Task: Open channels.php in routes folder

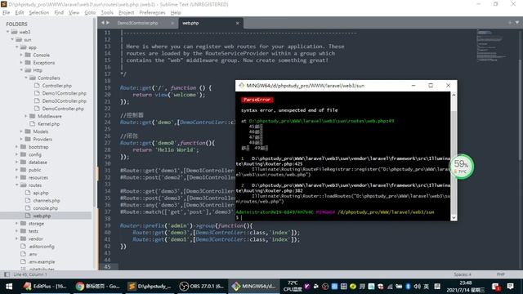Action: point(46,201)
